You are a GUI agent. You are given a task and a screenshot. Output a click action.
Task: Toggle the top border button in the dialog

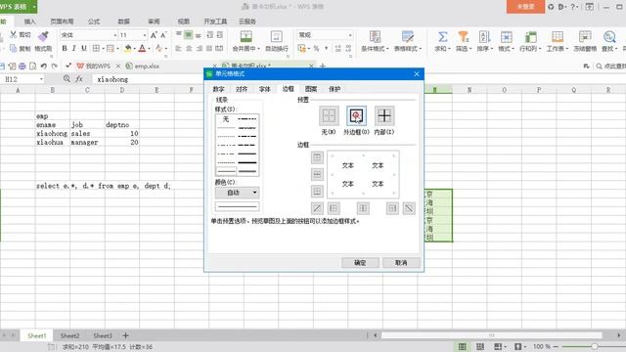pyautogui.click(x=317, y=157)
